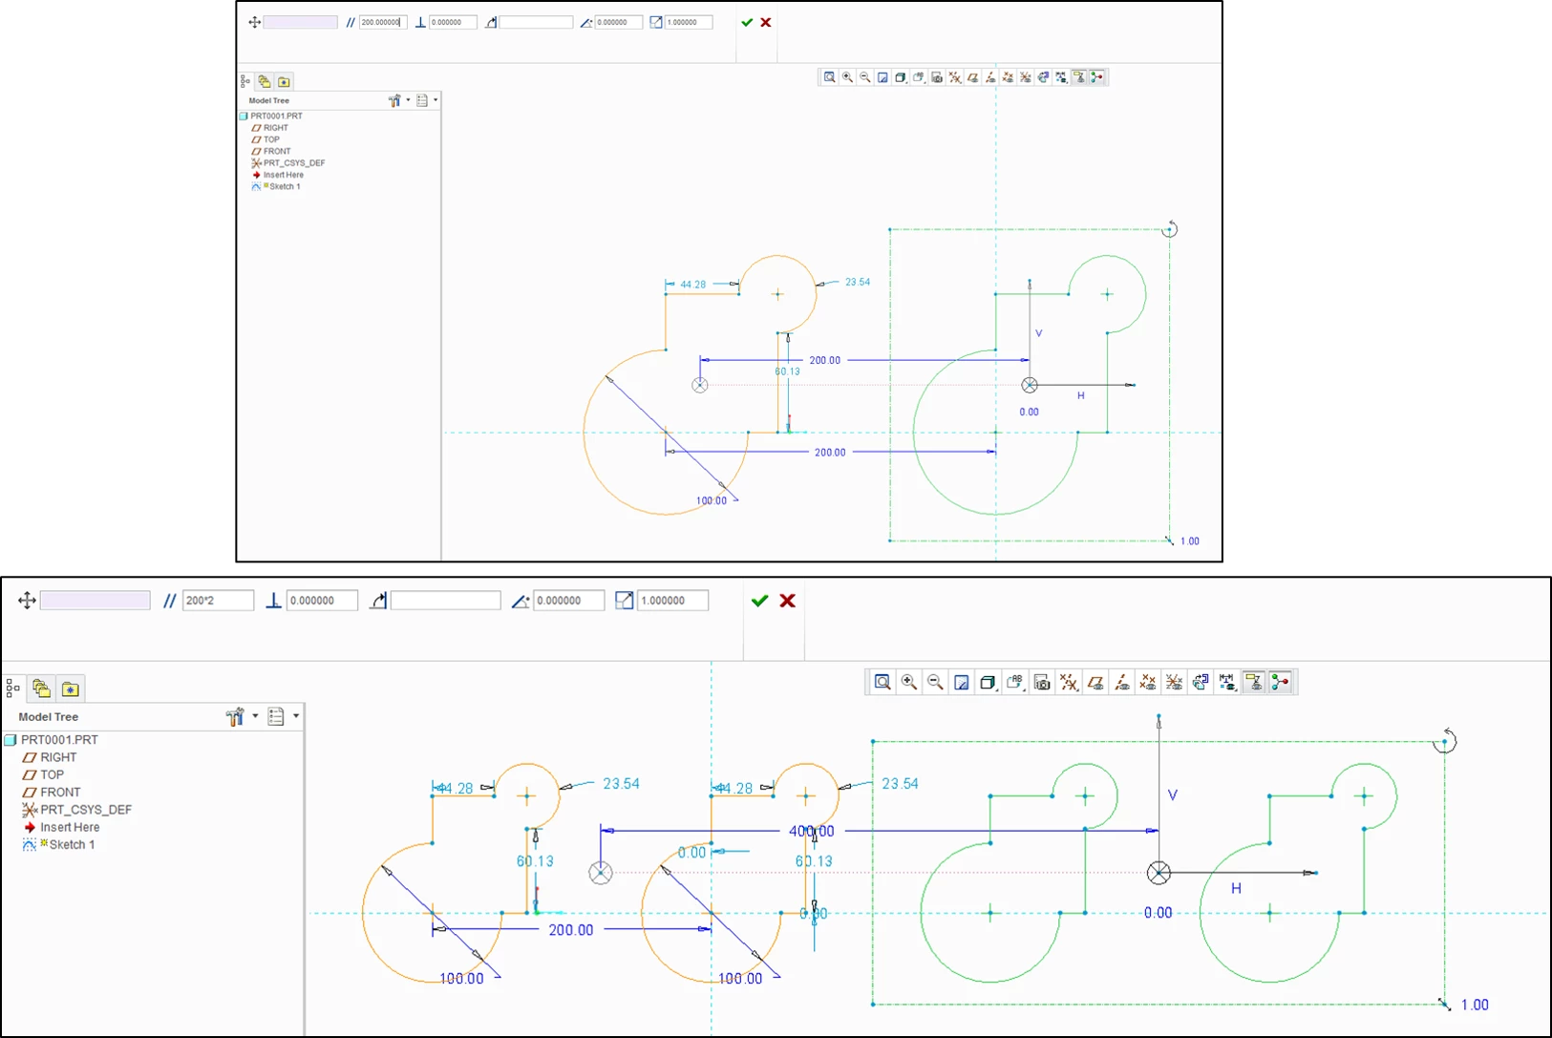Cancel the operation using the red X
This screenshot has height=1038, width=1552.
[786, 601]
